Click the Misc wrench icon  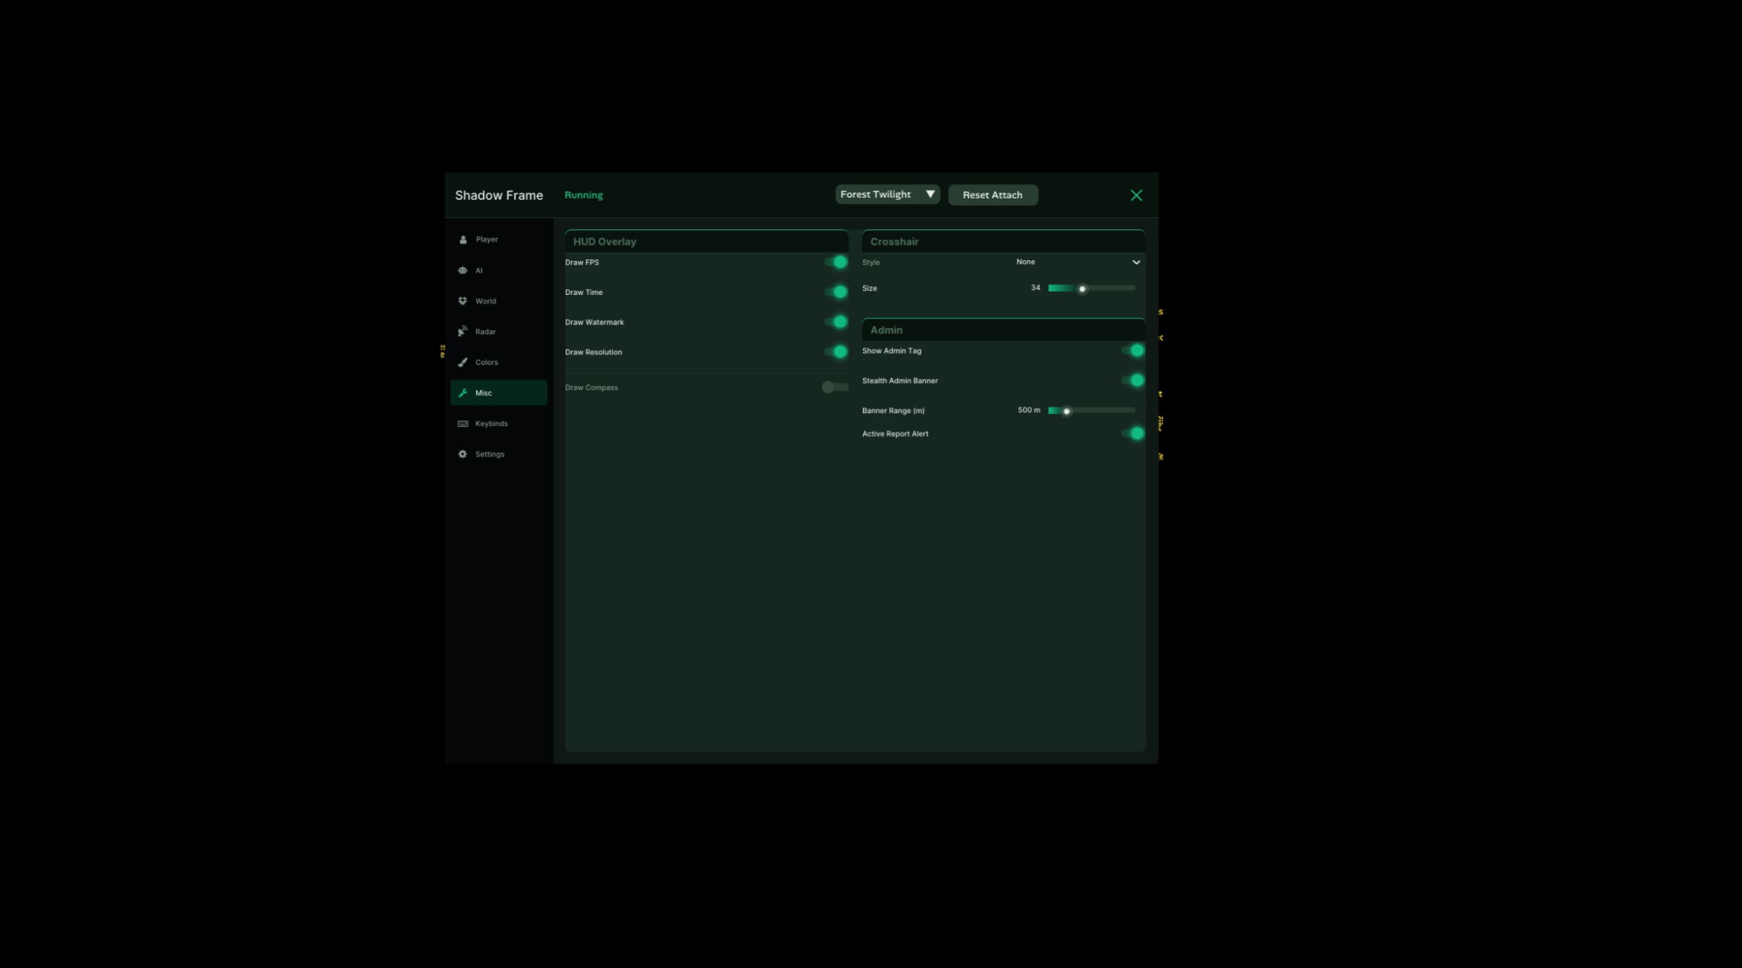(463, 393)
